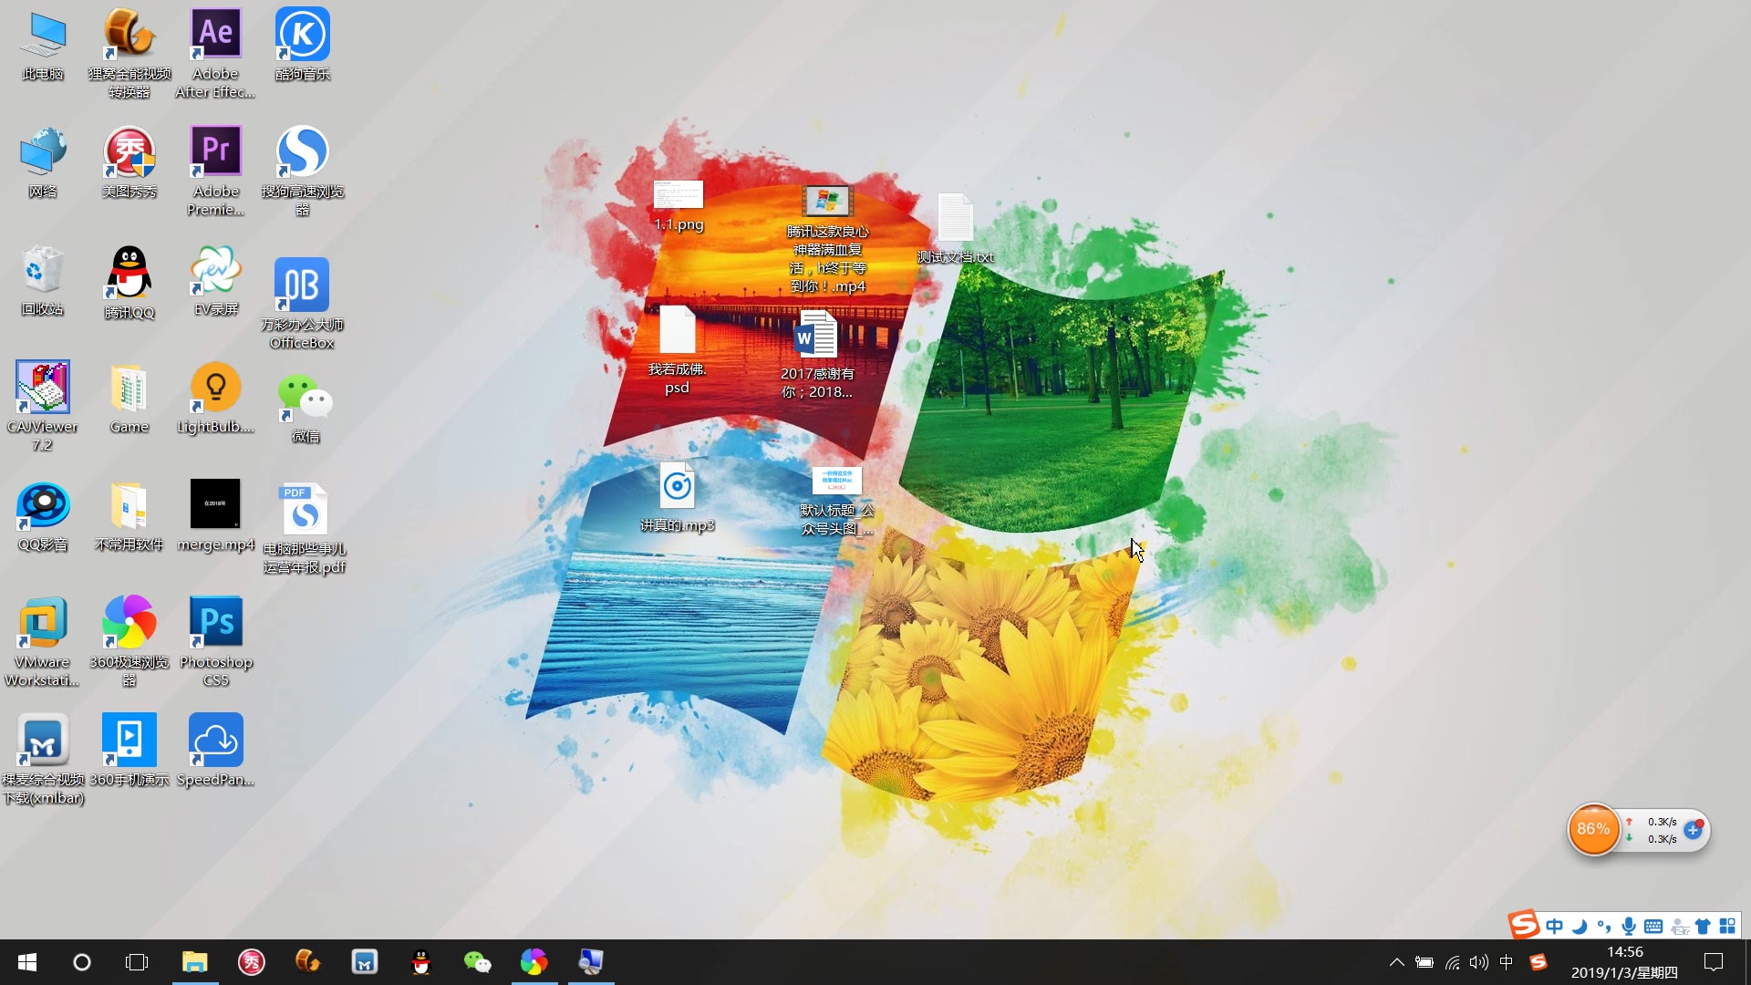
Task: Open Cortana search circle in taskbar
Action: click(82, 962)
